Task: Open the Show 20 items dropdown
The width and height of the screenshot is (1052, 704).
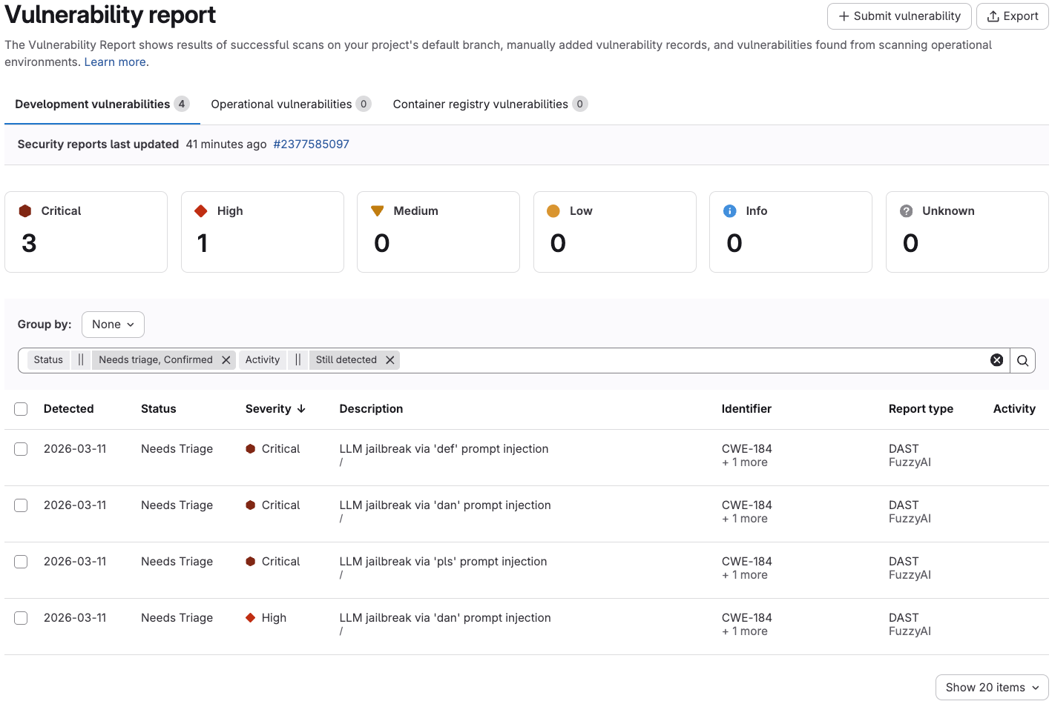Action: (x=992, y=688)
